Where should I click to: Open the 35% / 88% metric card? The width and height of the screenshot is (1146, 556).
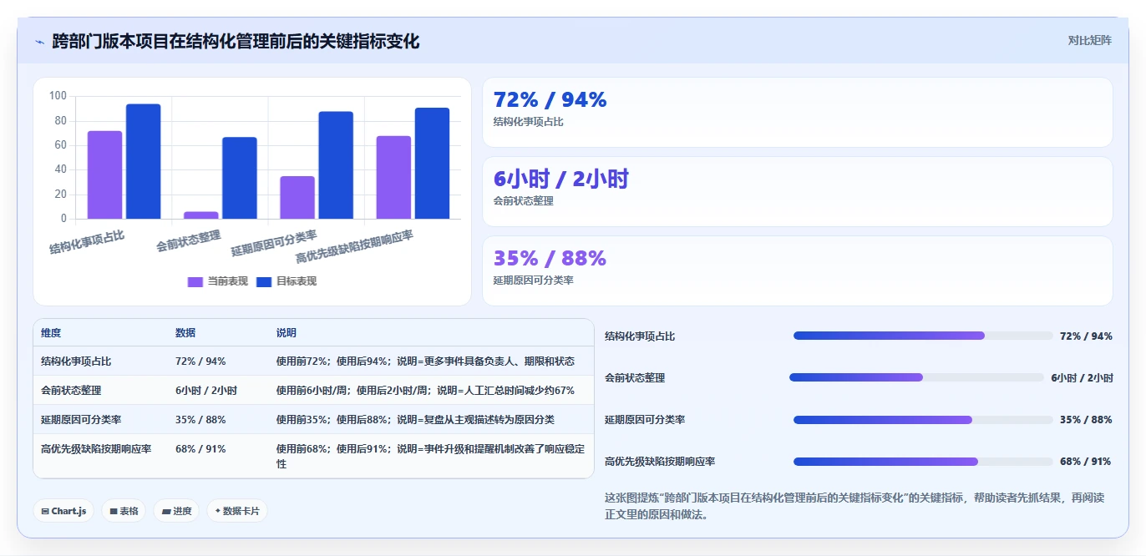[798, 270]
